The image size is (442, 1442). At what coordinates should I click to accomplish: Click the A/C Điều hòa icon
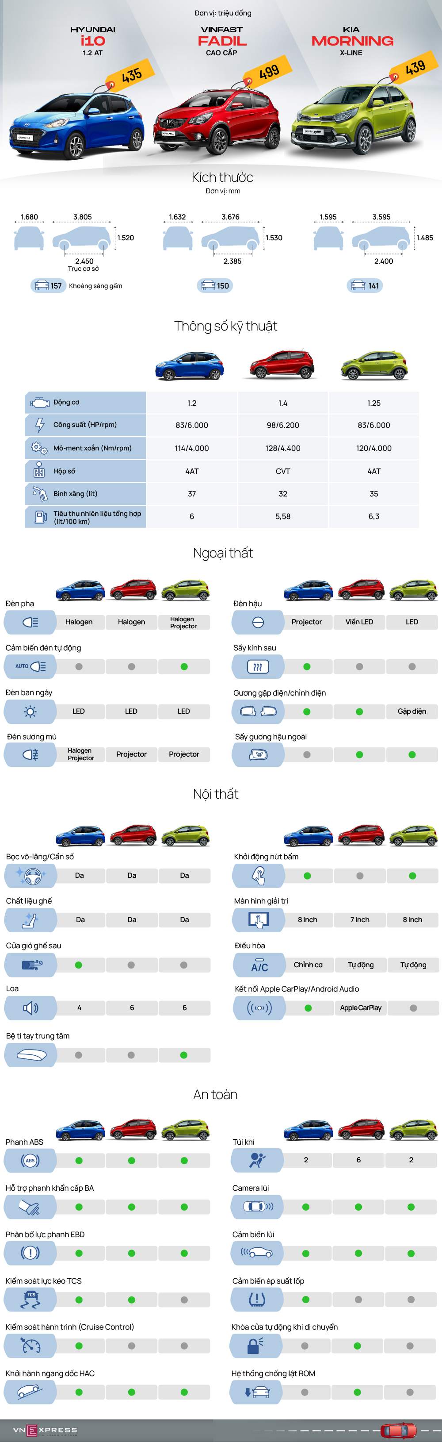click(x=259, y=965)
